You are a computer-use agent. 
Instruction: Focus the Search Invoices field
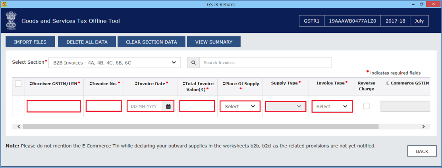[266, 63]
